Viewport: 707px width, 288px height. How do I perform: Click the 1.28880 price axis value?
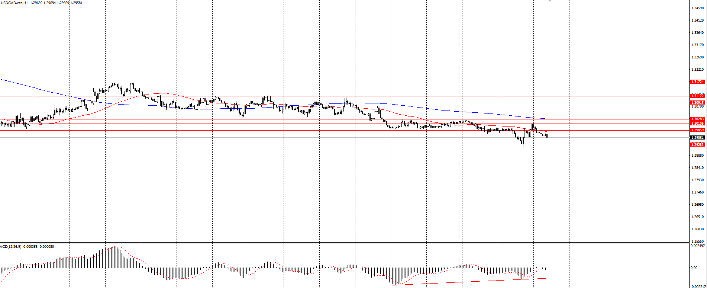[x=697, y=156]
